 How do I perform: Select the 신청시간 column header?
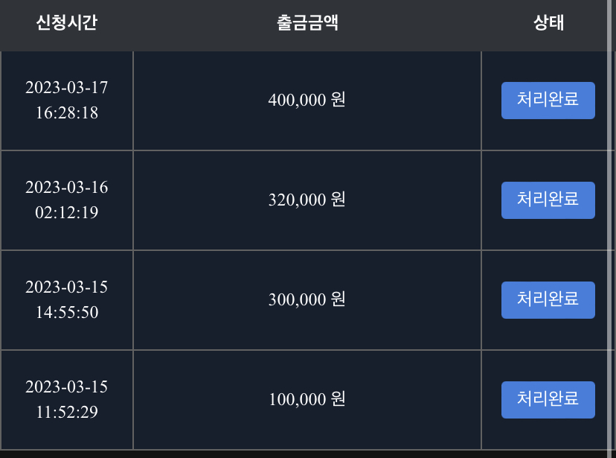(x=66, y=22)
